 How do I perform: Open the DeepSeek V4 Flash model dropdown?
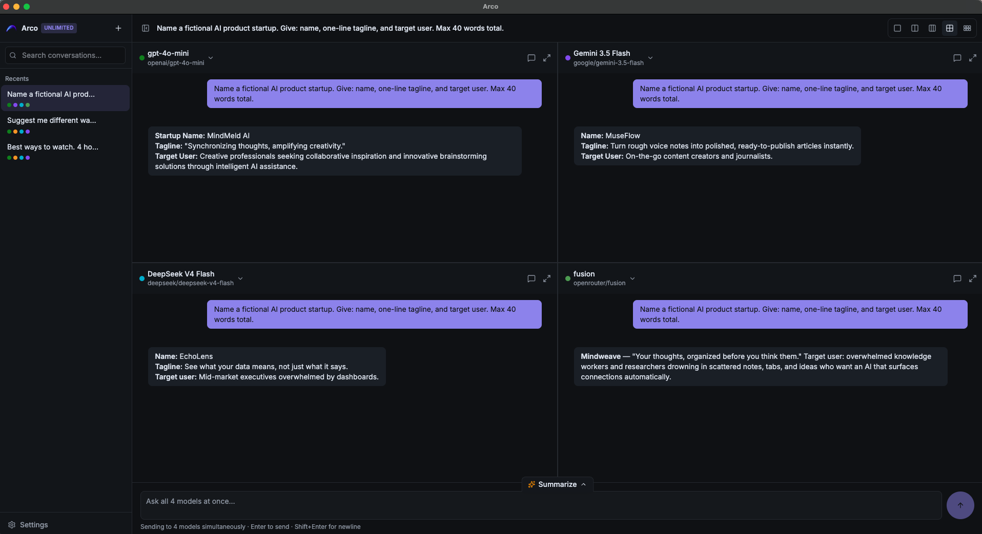click(240, 279)
